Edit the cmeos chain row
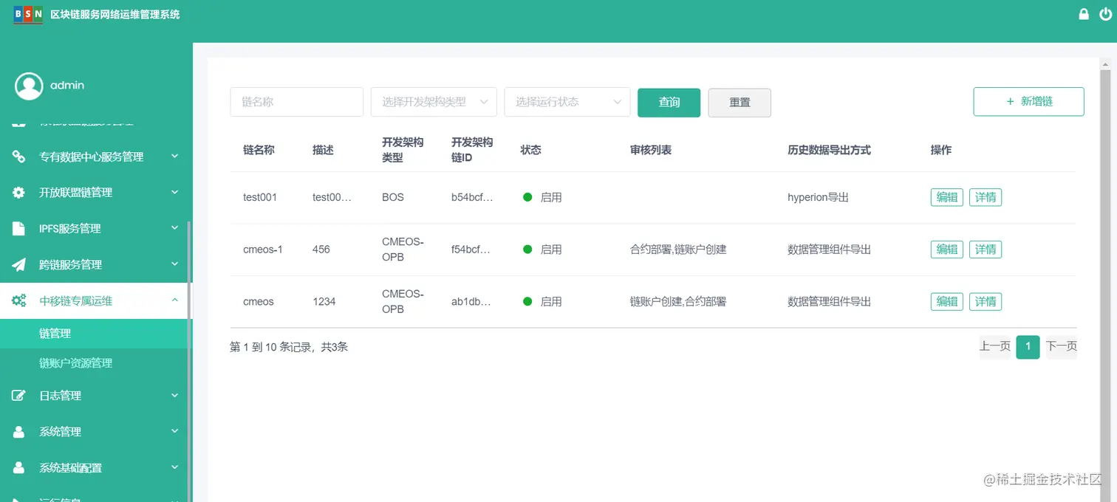 click(947, 301)
